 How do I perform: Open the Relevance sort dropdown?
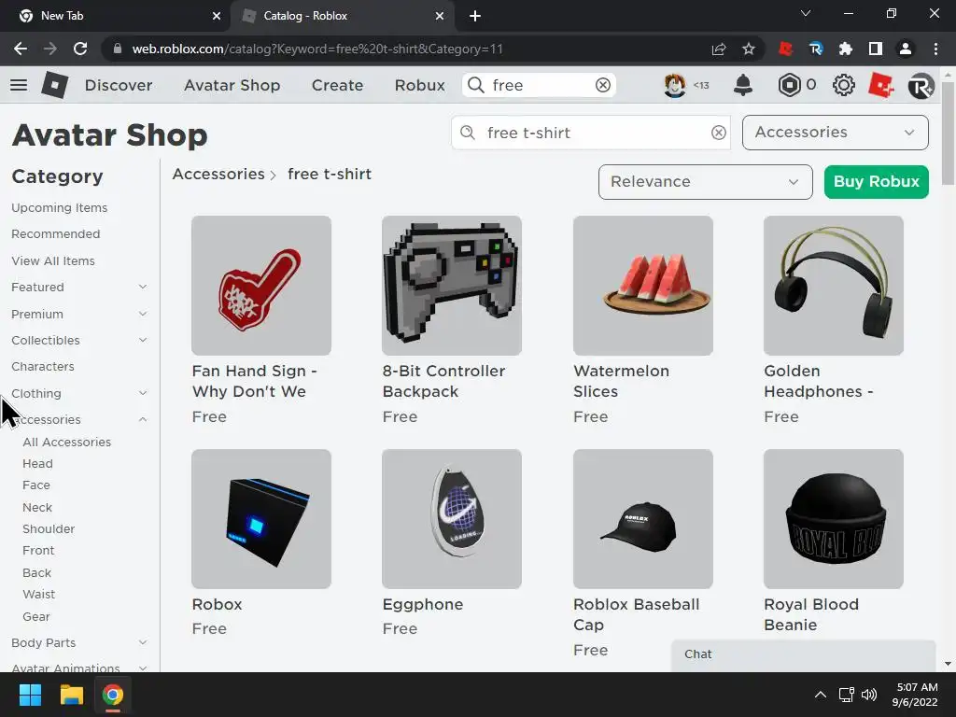[706, 182]
